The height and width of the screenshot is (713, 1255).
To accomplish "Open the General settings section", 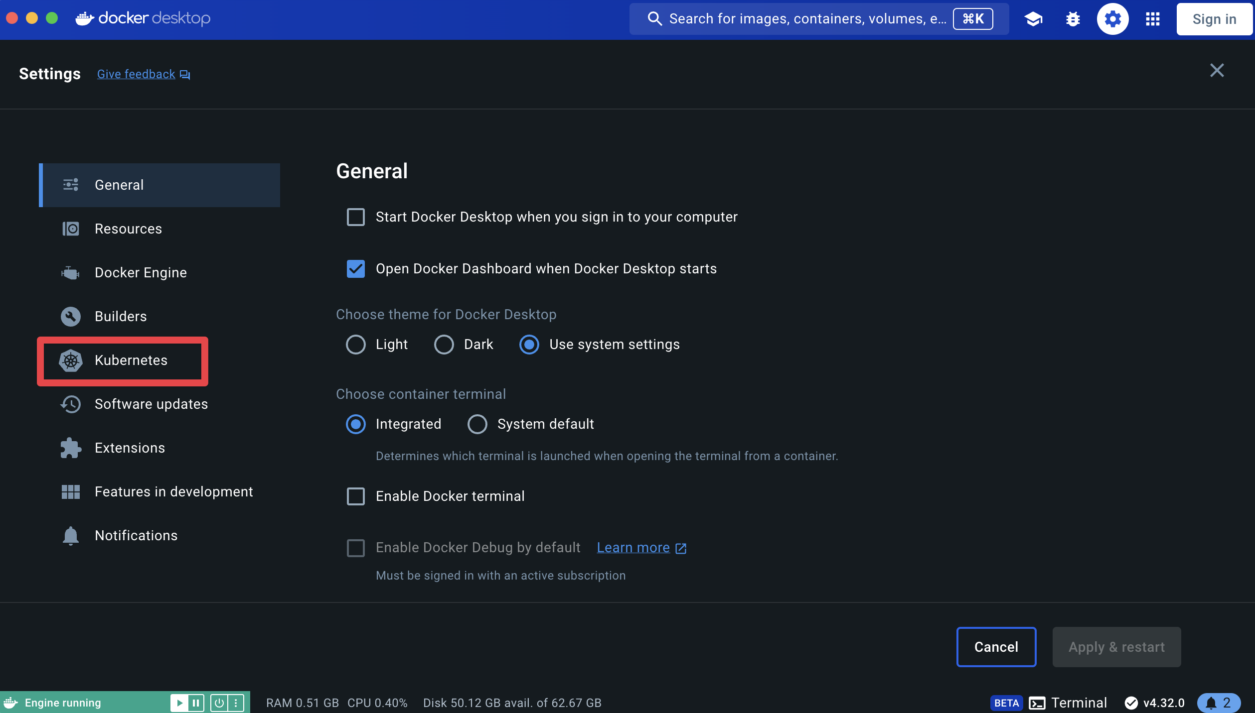I will pyautogui.click(x=159, y=185).
